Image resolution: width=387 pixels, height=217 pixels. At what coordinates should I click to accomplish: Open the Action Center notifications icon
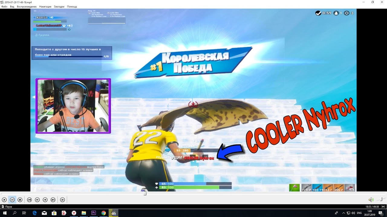coord(381,213)
